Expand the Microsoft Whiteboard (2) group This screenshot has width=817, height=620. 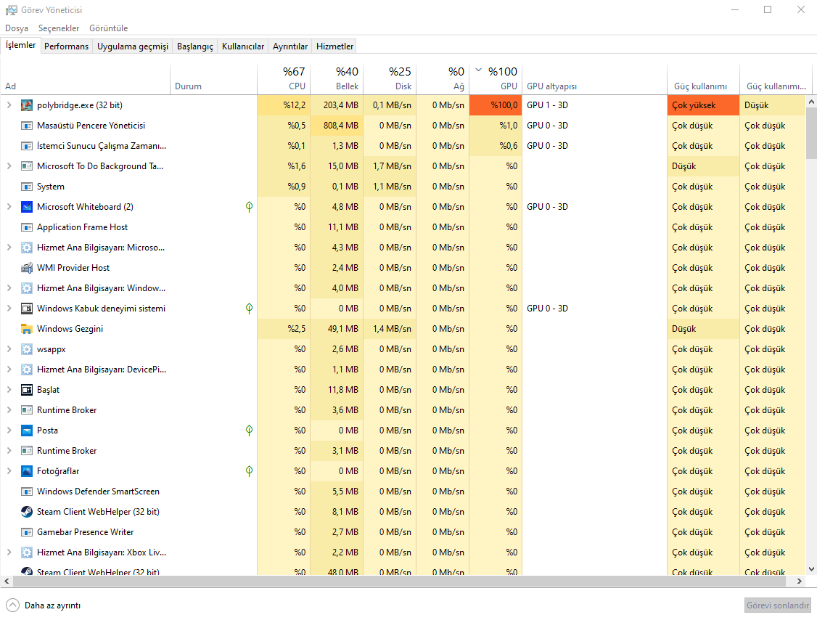[9, 207]
